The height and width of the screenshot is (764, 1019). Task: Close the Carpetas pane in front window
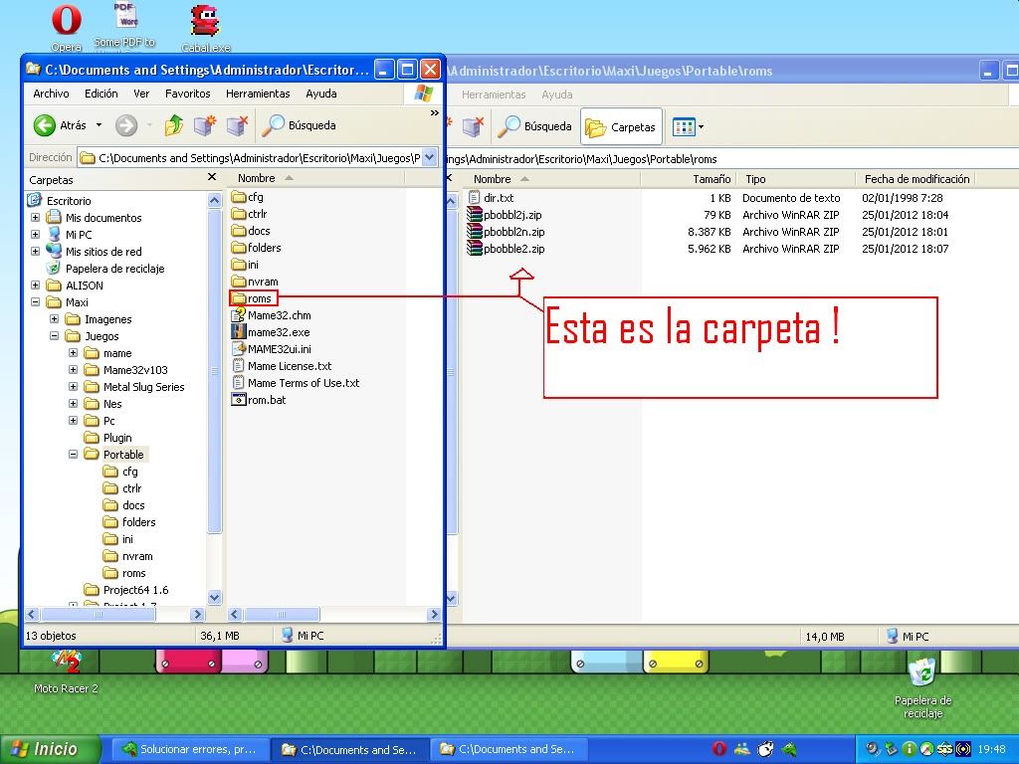[211, 177]
